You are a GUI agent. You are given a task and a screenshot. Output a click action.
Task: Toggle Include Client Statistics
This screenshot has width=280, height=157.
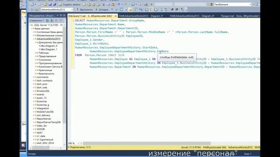141,10
